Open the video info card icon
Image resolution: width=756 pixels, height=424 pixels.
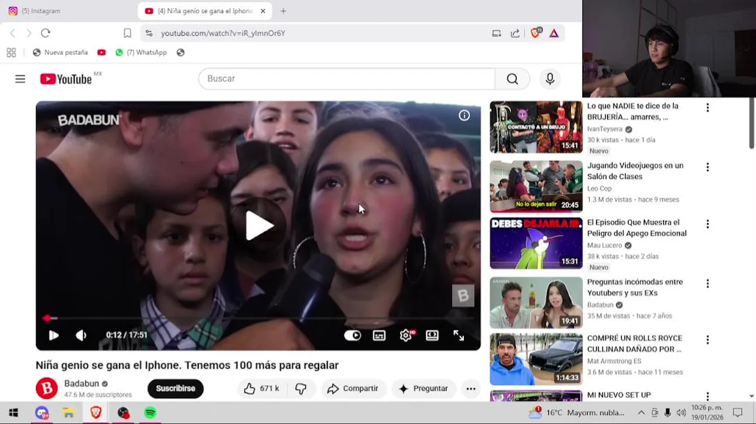(465, 115)
